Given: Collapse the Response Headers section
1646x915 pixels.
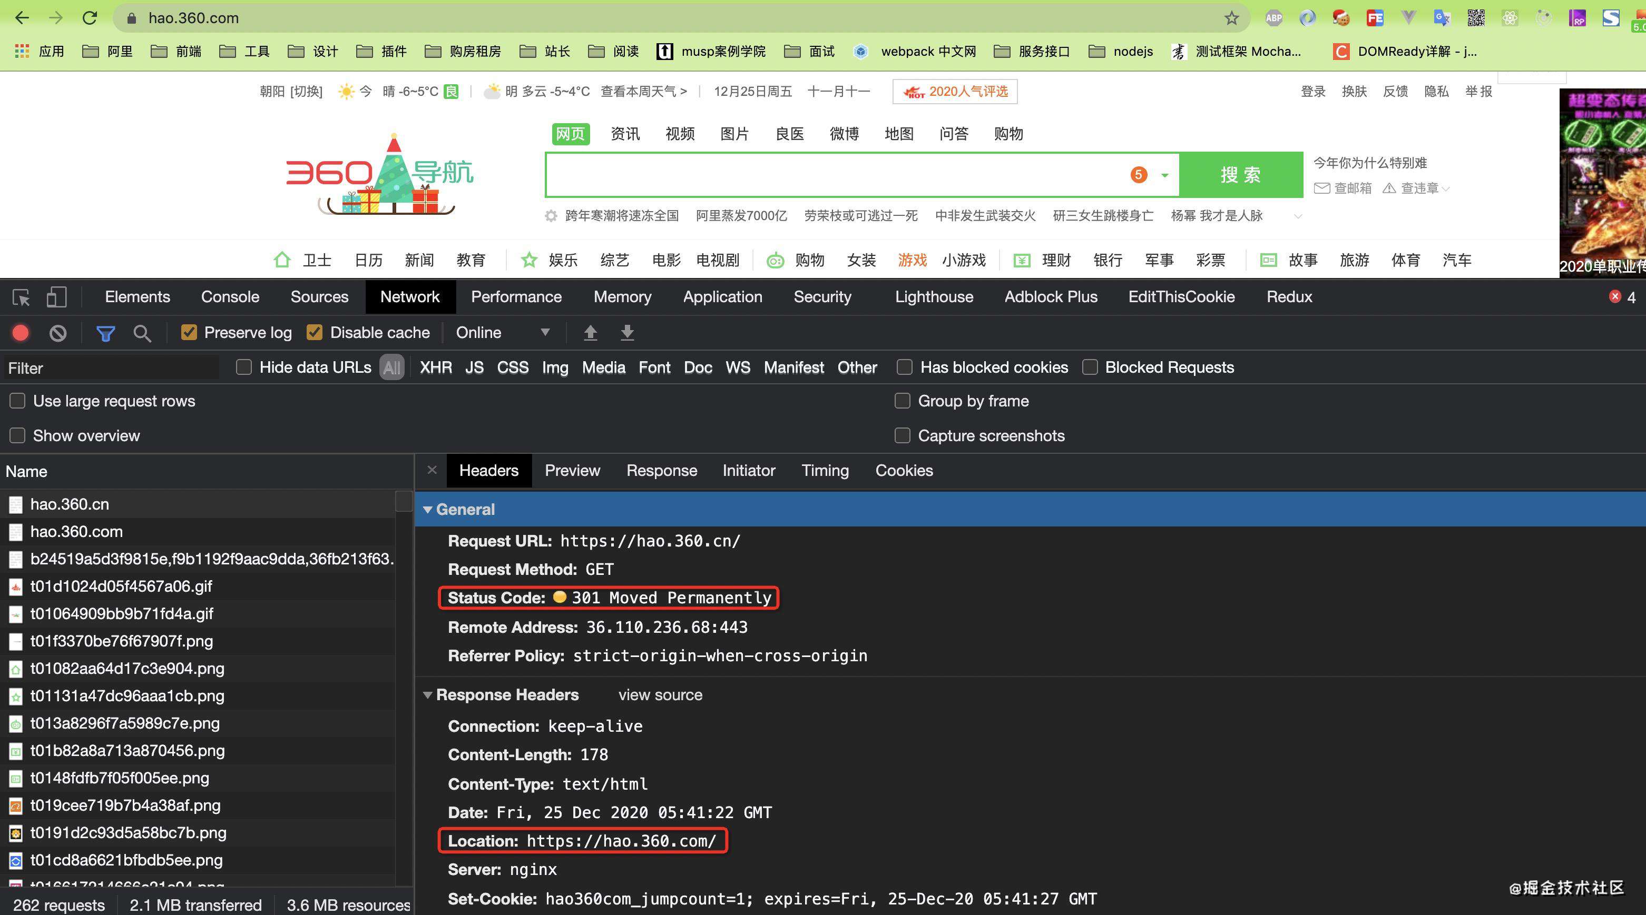Looking at the screenshot, I should 428,695.
